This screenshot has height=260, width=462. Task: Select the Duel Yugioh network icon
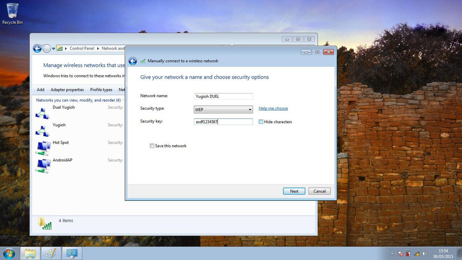click(42, 113)
